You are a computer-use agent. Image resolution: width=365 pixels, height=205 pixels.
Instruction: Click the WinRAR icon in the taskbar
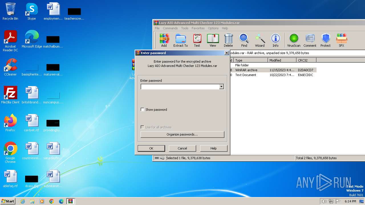coord(70,201)
